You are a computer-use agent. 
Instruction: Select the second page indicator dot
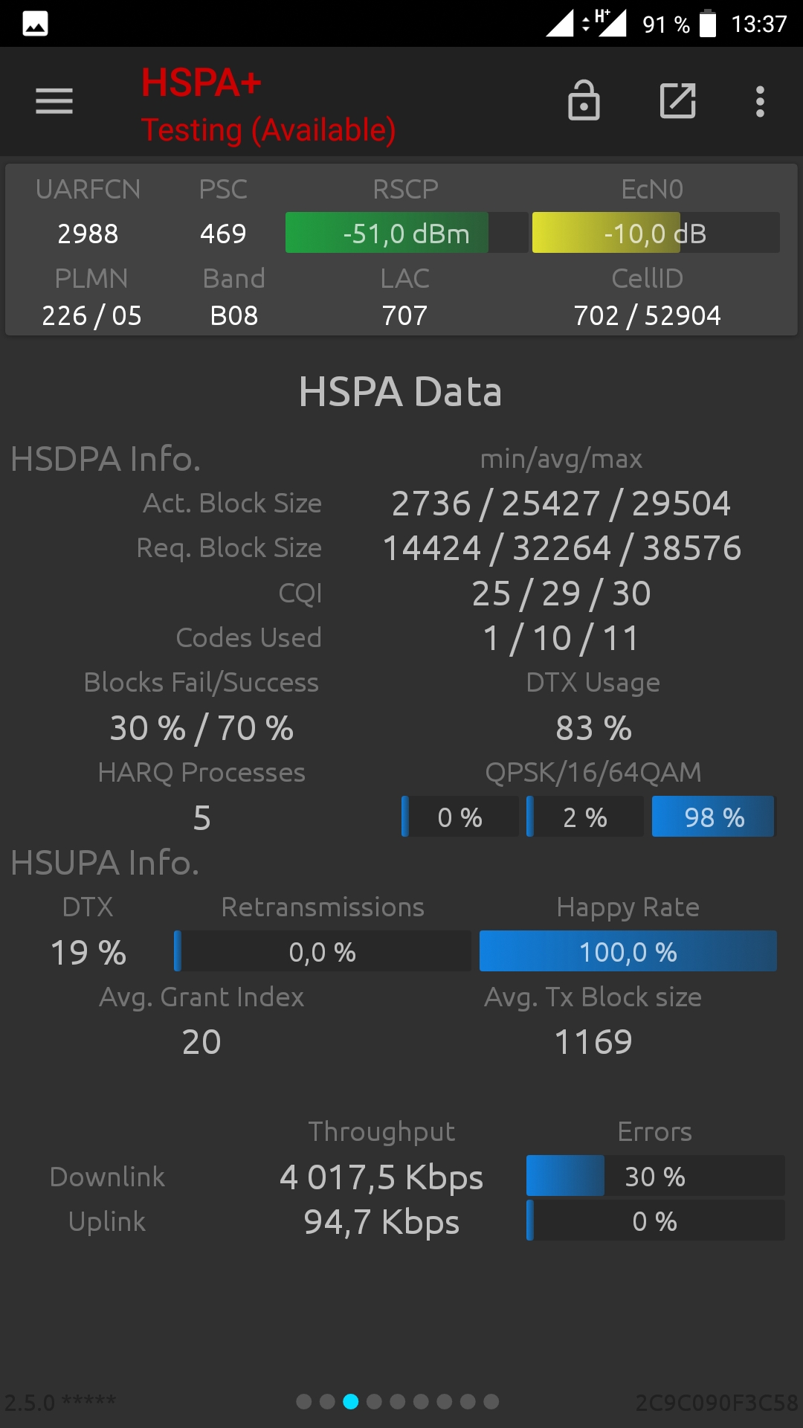(x=327, y=1402)
